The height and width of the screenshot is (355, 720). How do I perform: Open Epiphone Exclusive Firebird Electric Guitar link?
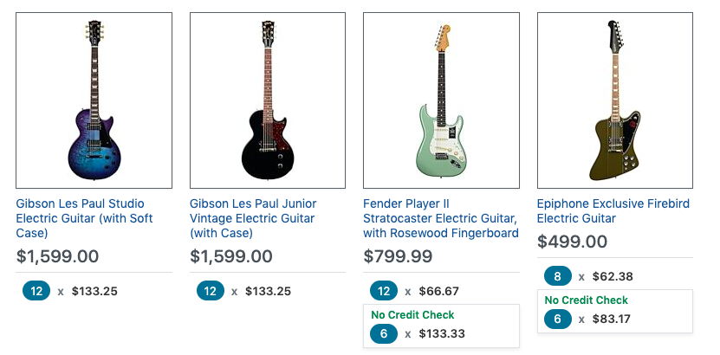614,211
